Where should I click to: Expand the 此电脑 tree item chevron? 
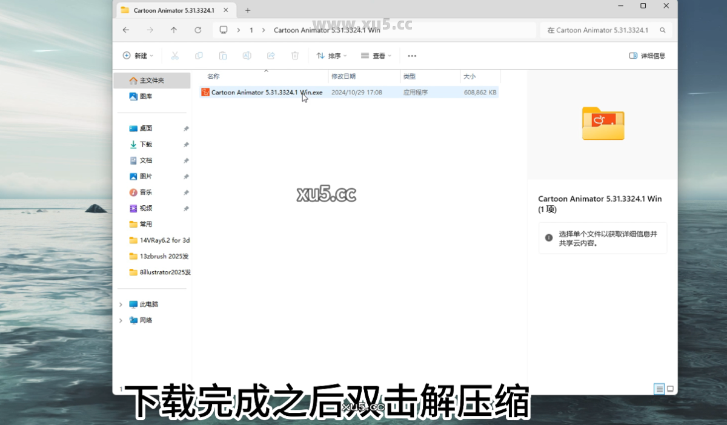120,304
